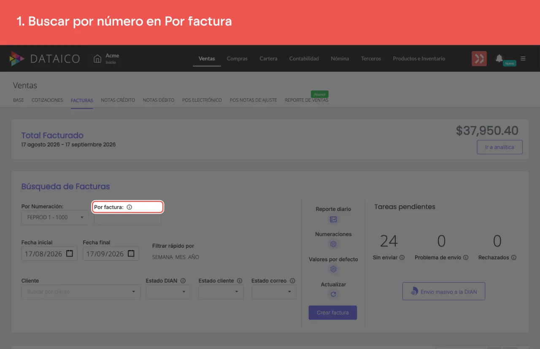Screen dimensions: 540x349
Task: Open the Fecha final calendar icon
Action: [131, 254]
